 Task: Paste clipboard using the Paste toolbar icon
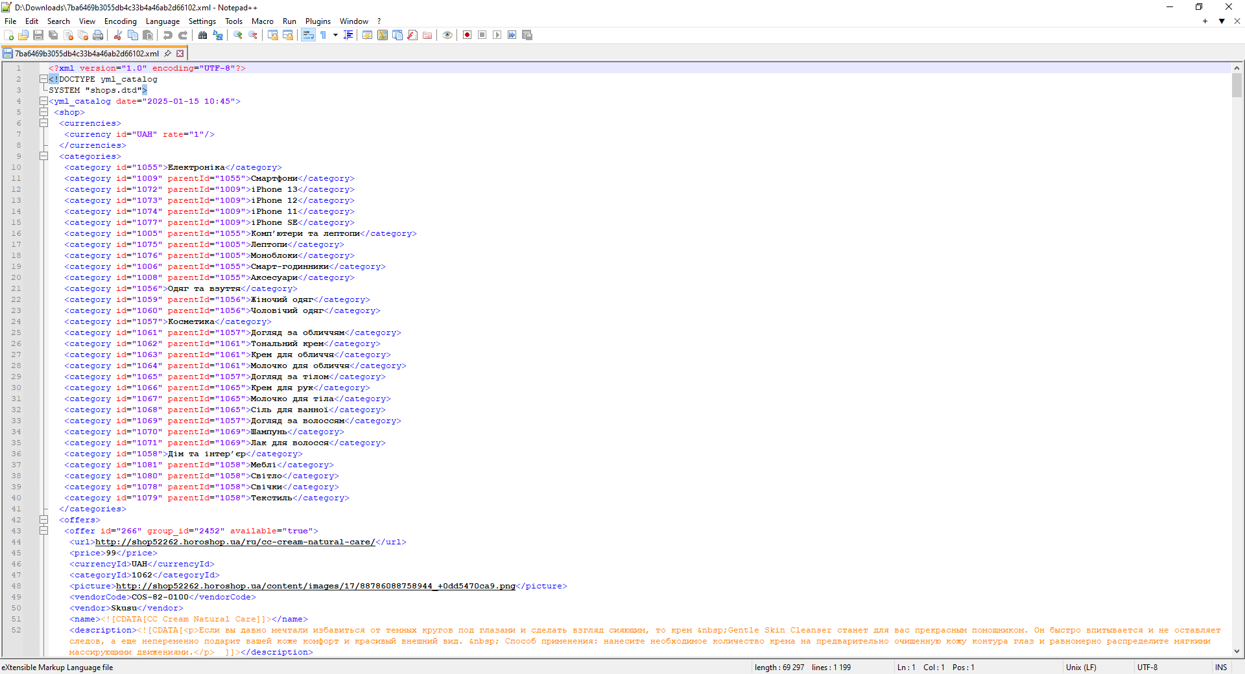(148, 35)
